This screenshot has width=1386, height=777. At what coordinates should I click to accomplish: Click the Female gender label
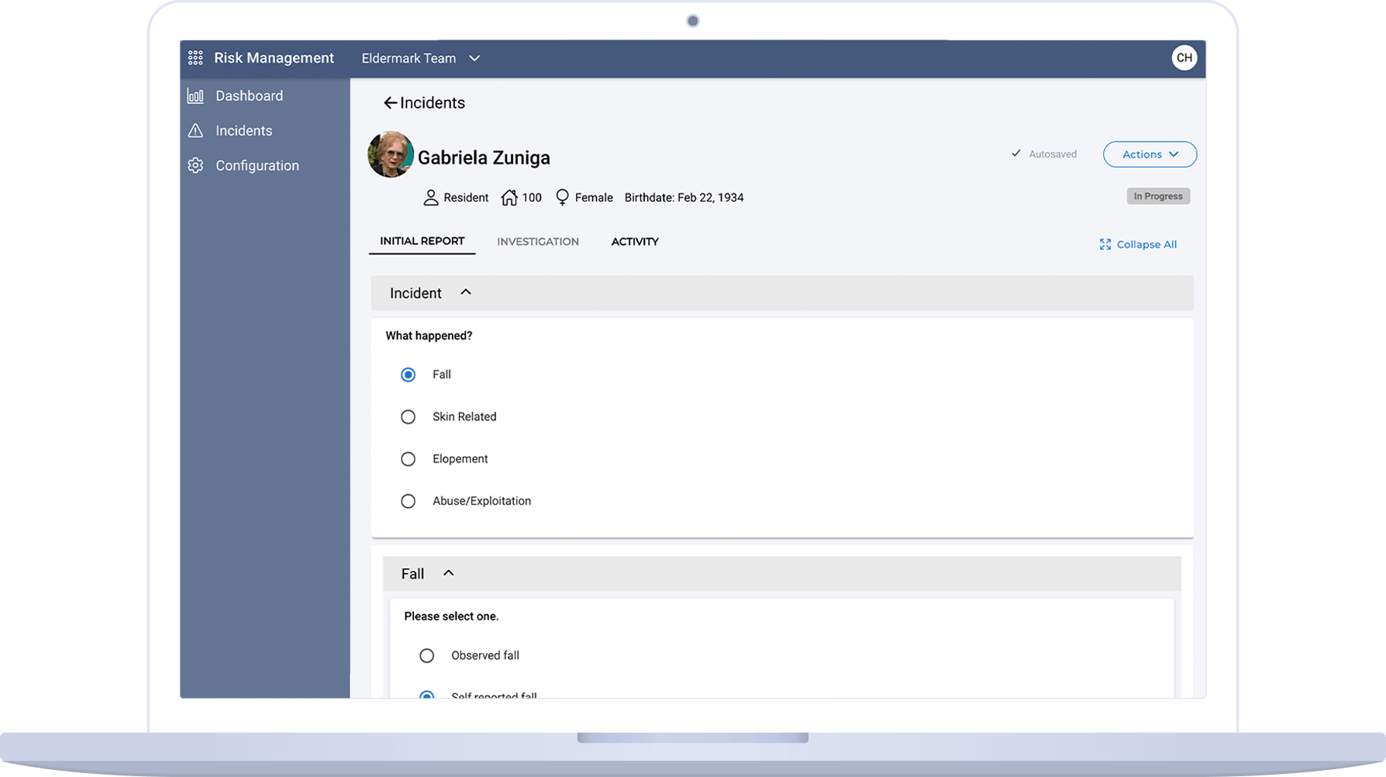[594, 198]
